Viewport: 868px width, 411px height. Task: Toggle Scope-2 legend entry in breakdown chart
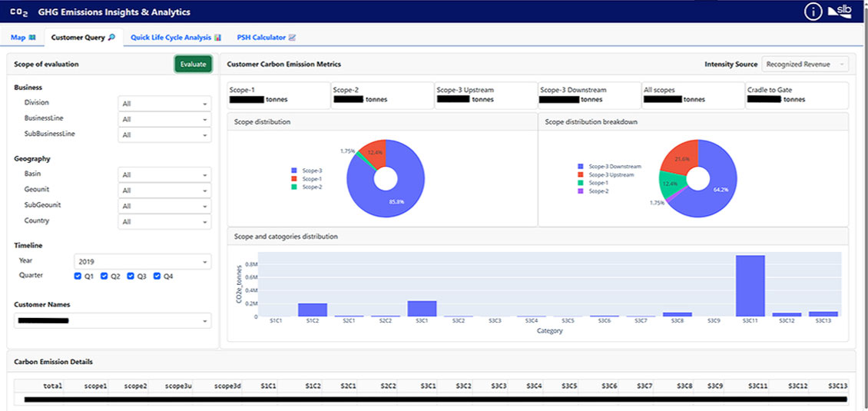coord(594,191)
